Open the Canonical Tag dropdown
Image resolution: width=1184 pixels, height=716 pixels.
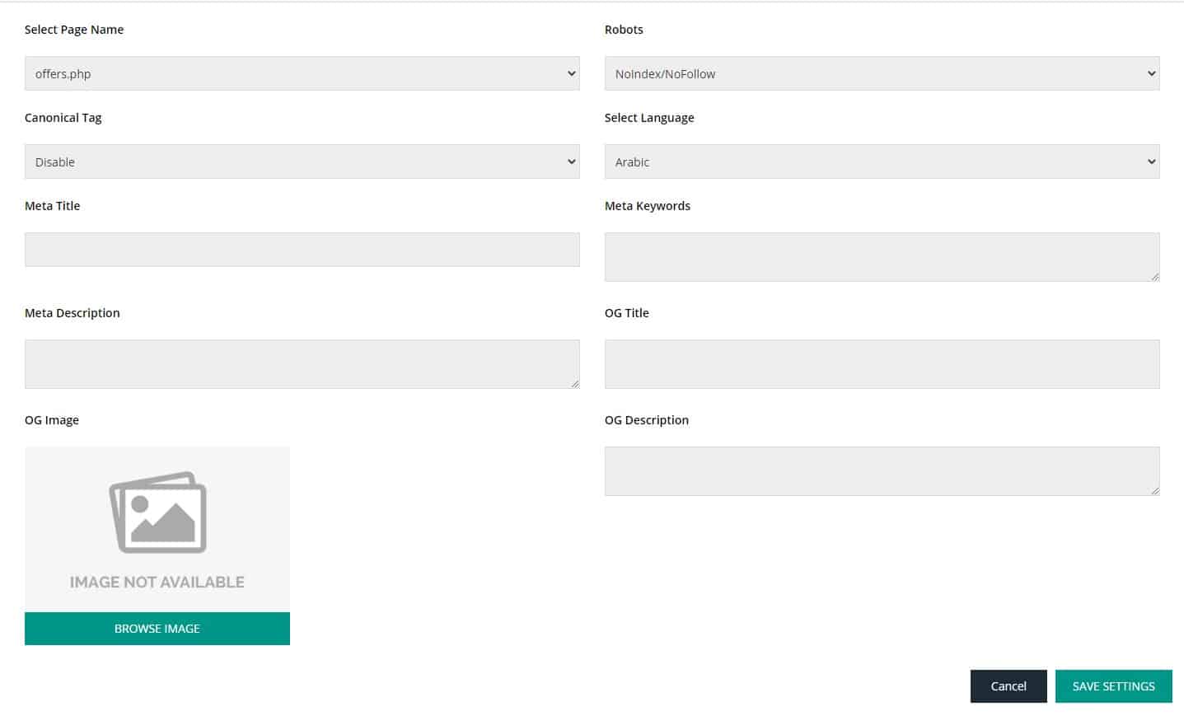click(x=302, y=161)
